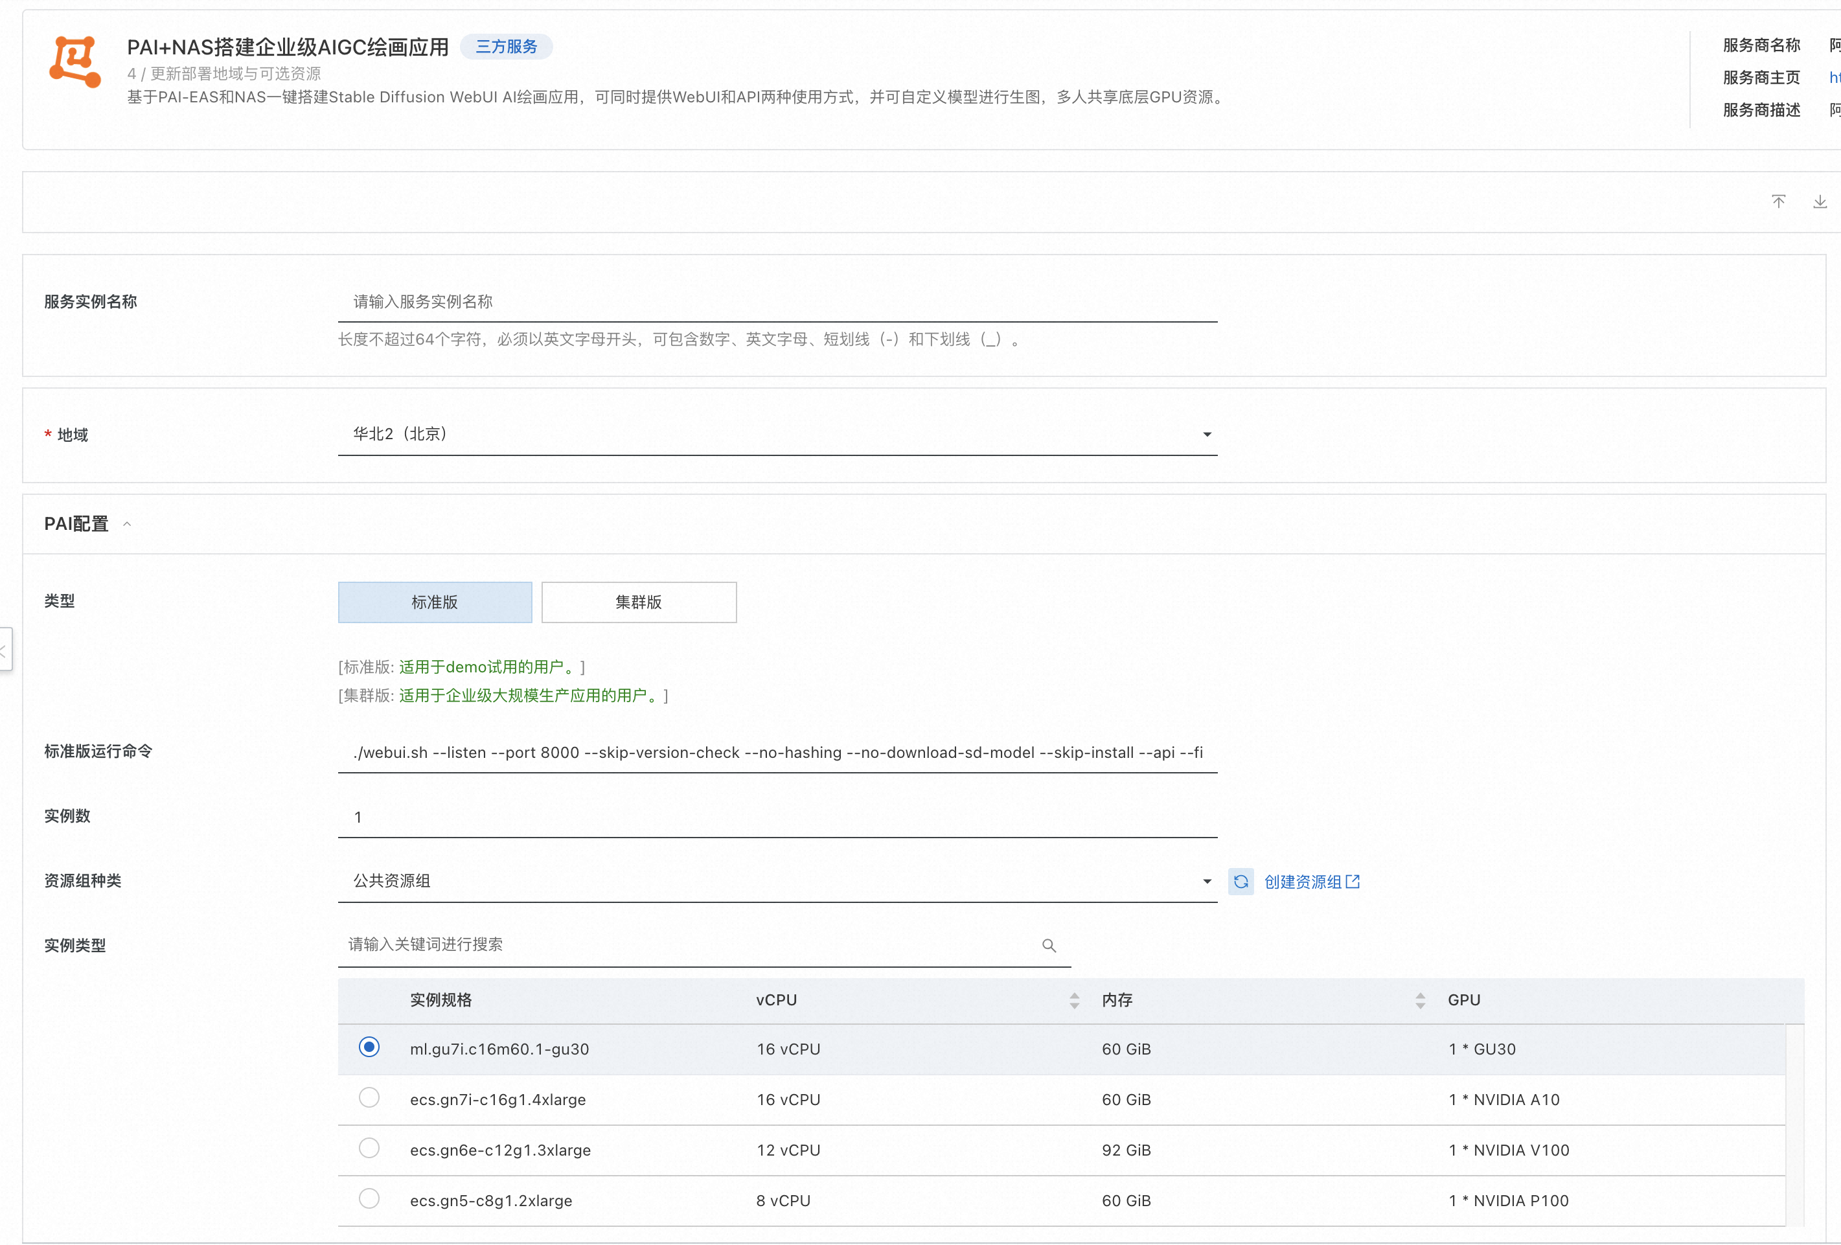
Task: Click the scroll-to-bottom arrow icon
Action: [x=1820, y=201]
